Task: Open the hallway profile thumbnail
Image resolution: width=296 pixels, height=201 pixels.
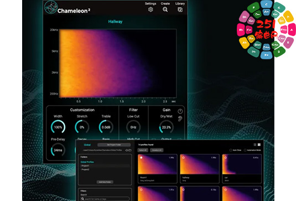Action: pos(200,164)
